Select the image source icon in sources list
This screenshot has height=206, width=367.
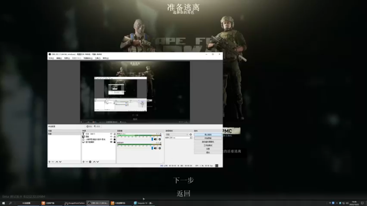click(83, 136)
